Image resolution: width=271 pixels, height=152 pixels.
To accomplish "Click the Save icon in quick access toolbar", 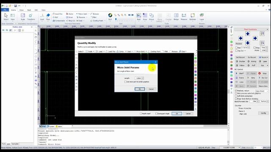I will 15,5.
